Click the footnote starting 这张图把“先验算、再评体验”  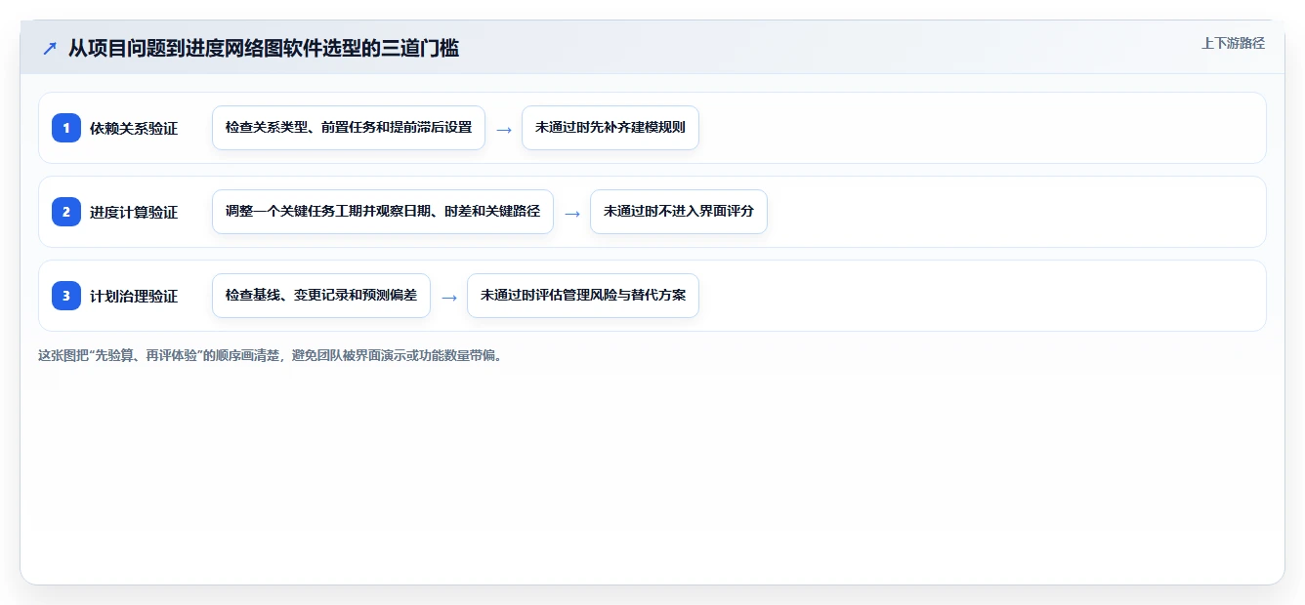pos(273,355)
